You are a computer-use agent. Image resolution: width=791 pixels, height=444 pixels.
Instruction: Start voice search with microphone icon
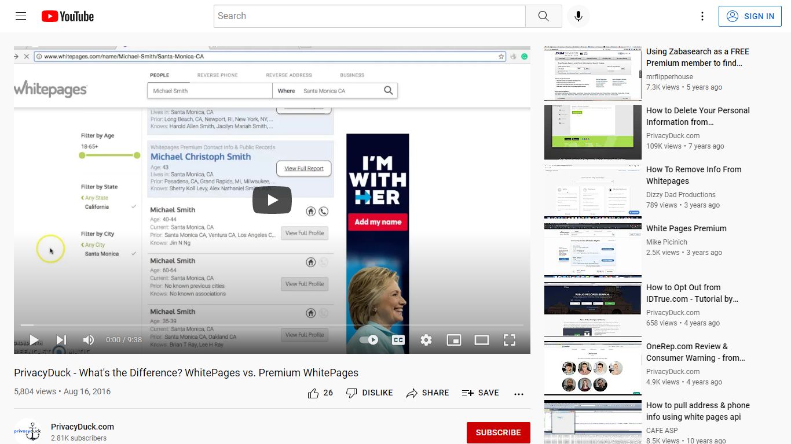(x=578, y=16)
